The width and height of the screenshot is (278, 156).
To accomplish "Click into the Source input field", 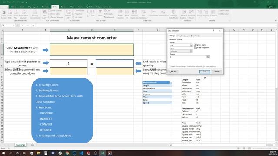I will pos(188,57).
